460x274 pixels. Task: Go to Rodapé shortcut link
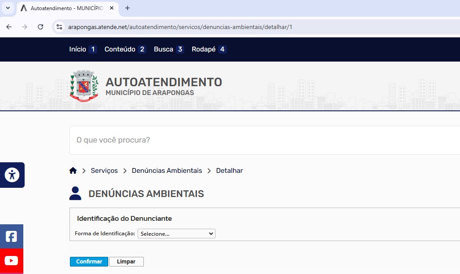209,49
